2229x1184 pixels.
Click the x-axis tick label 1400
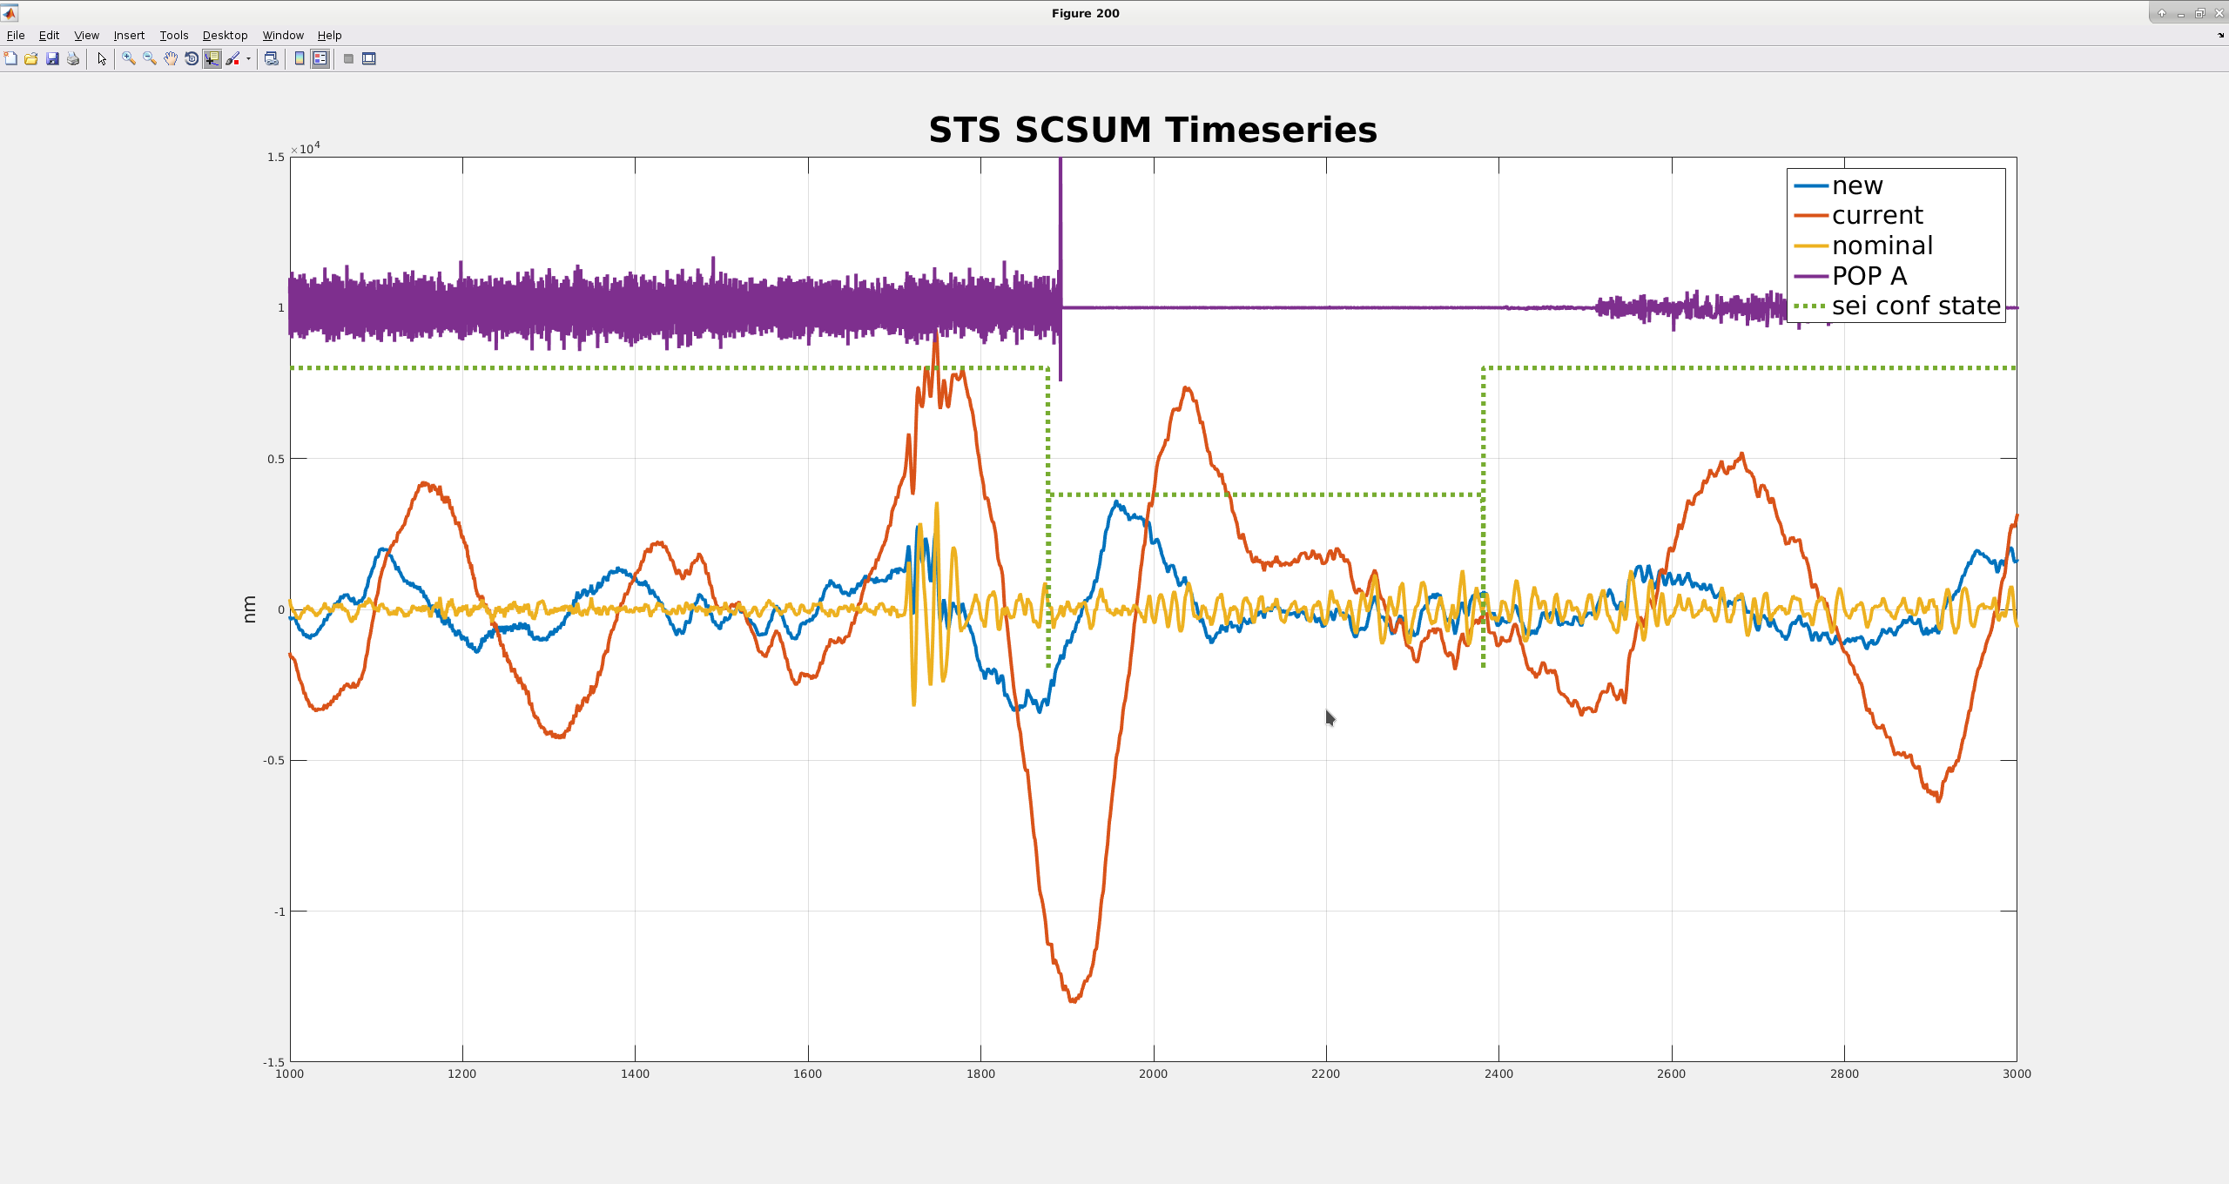[635, 1073]
